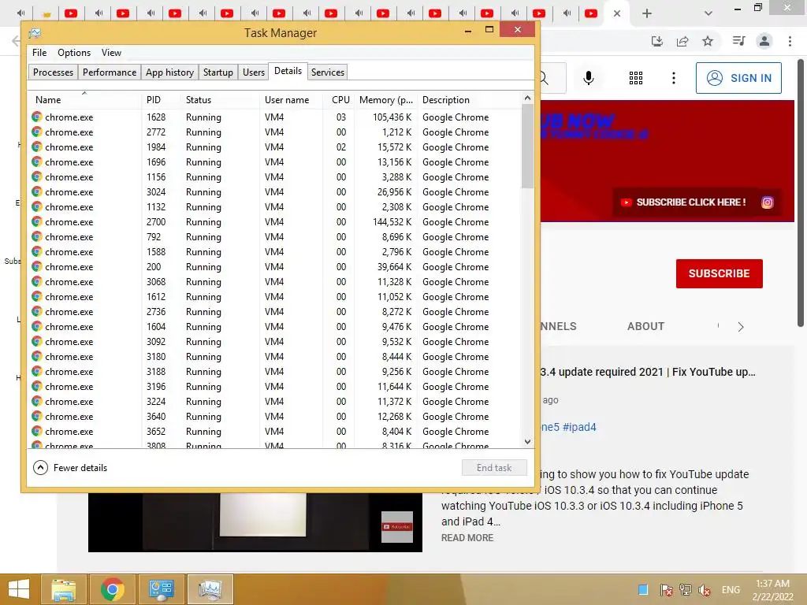Click the voice search microphone icon in Chrome
Image resolution: width=807 pixels, height=605 pixels.
(x=588, y=78)
